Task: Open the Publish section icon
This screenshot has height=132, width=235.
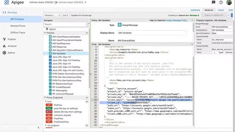Action: [4, 39]
